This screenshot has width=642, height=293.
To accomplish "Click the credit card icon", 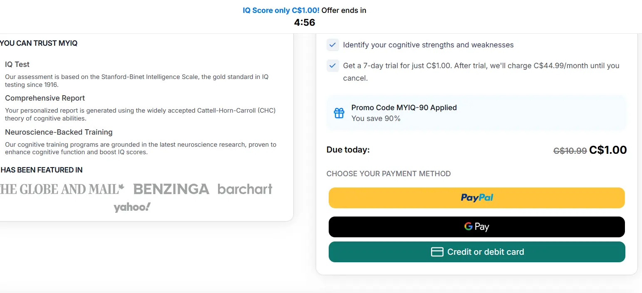I will (437, 252).
